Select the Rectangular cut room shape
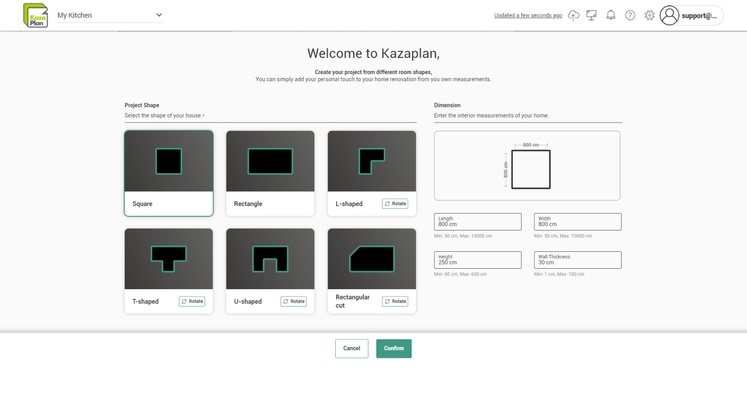747x399 pixels. 372,271
